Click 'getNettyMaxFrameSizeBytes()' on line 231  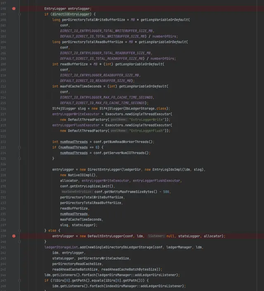pyautogui.click(x=130, y=192)
